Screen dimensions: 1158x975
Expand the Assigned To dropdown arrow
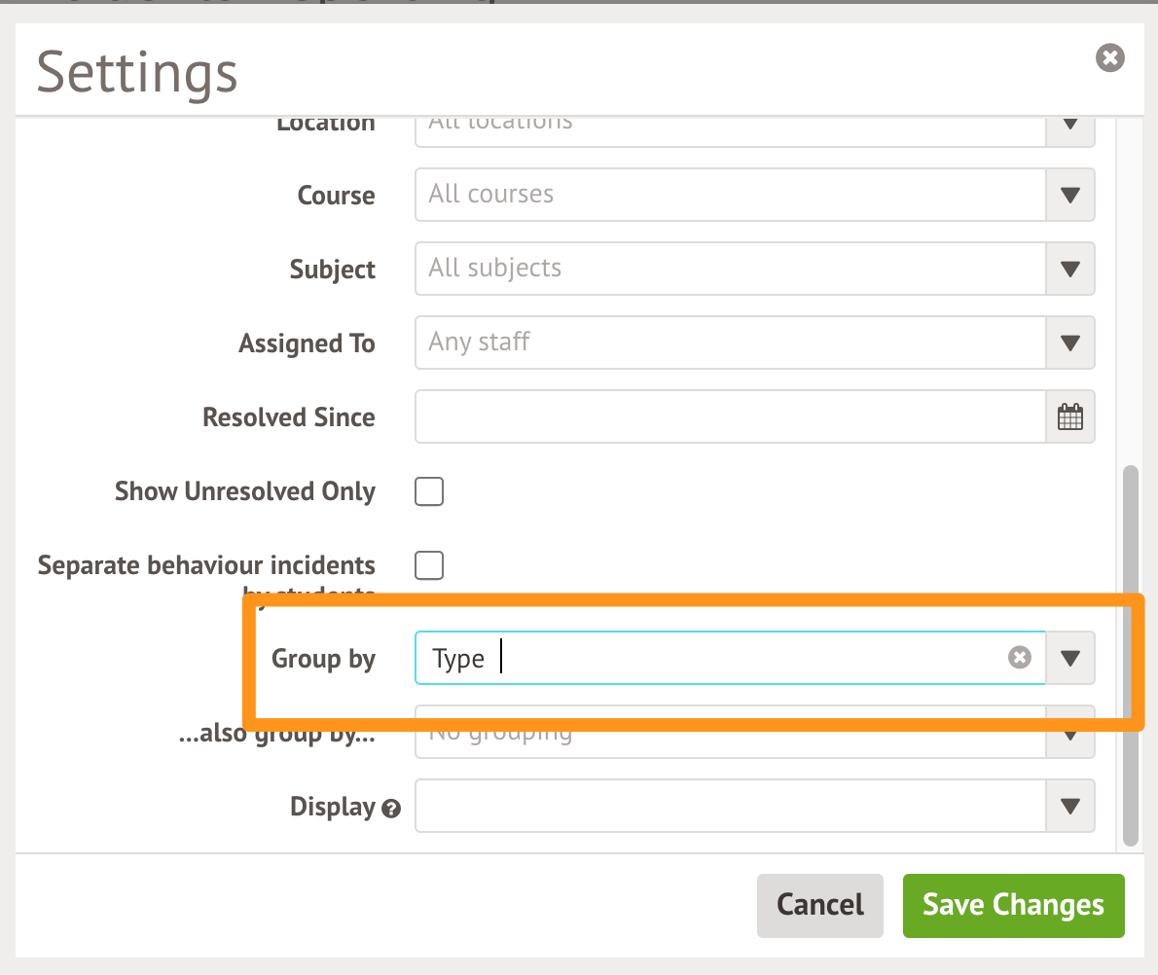coord(1070,343)
